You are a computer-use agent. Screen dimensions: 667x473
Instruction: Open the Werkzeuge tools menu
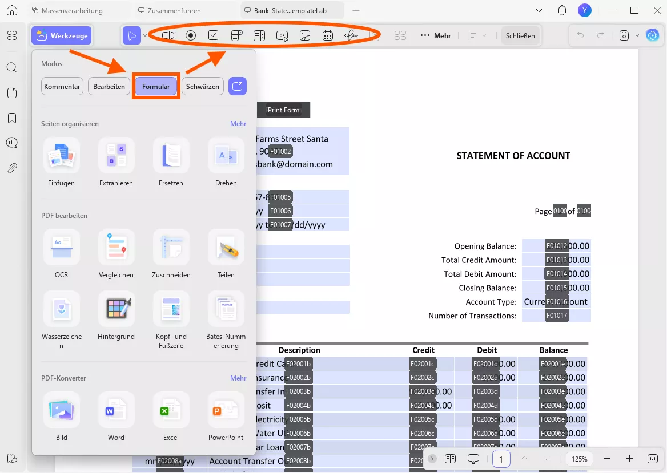coord(62,36)
